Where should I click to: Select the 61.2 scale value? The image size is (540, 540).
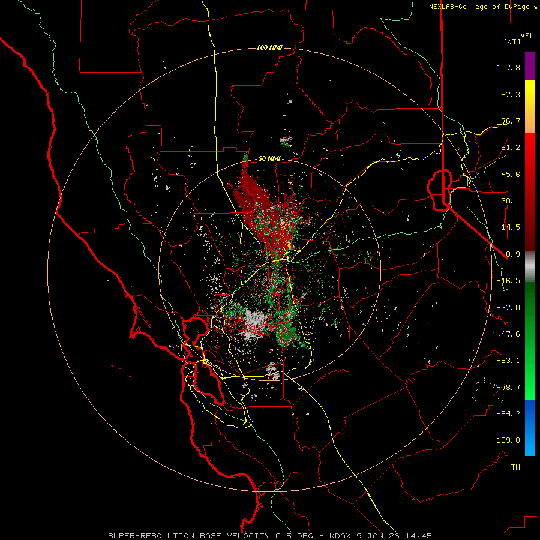[511, 148]
